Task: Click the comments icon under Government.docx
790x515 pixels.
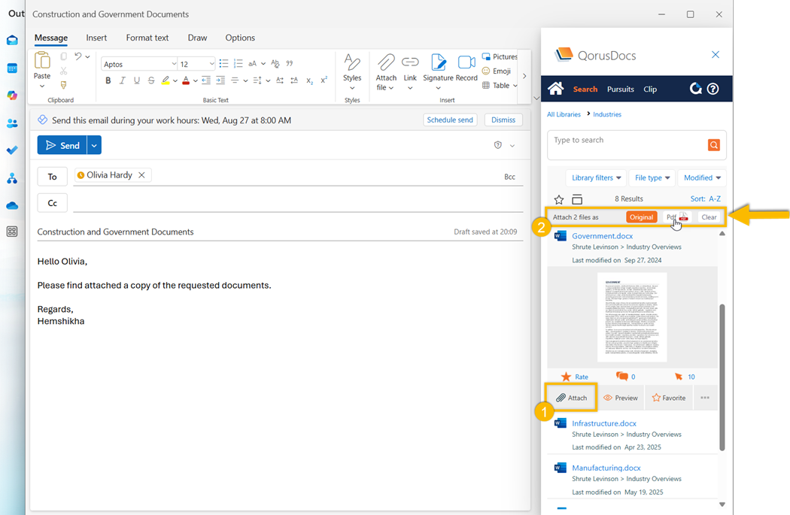Action: click(622, 377)
